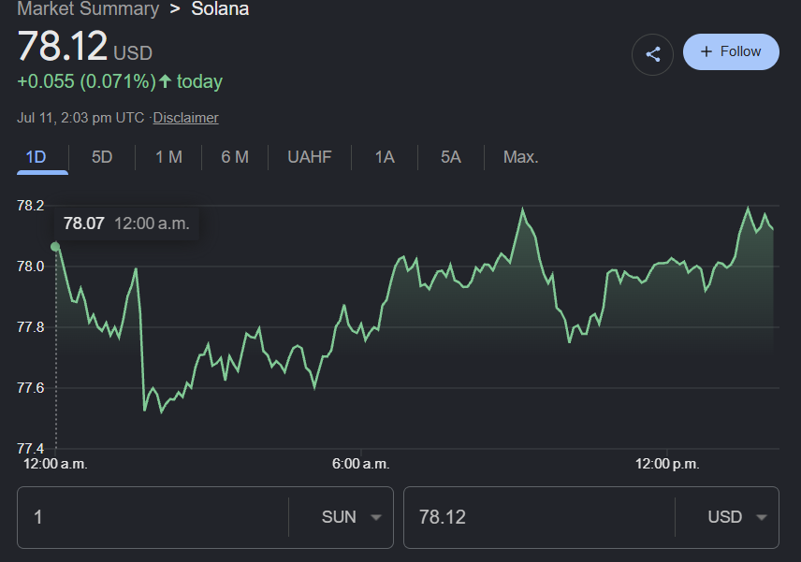Screen dimensions: 801x562
Task: Open the USD currency dropdown
Action: (x=736, y=517)
